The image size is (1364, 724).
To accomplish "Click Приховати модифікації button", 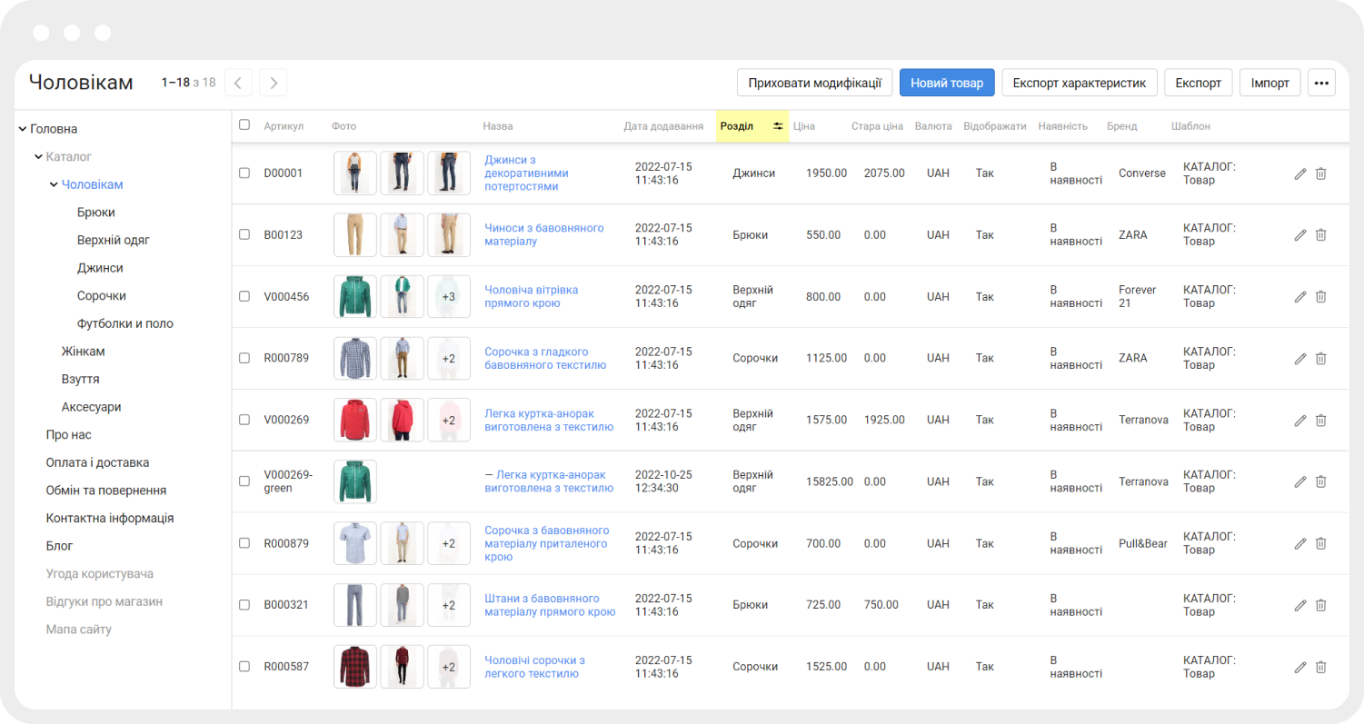I will (814, 83).
